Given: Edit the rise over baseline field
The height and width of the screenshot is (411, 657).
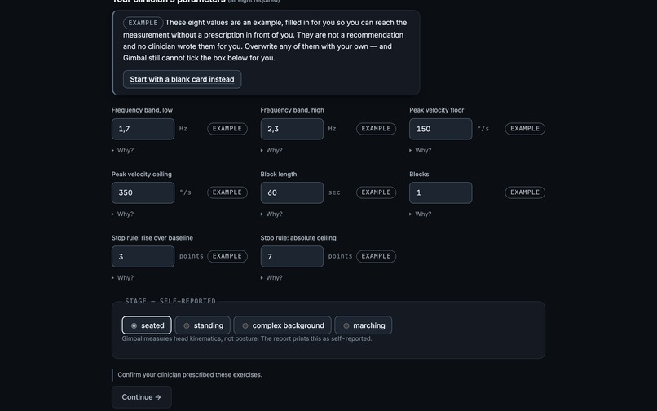Looking at the screenshot, I should click(143, 256).
